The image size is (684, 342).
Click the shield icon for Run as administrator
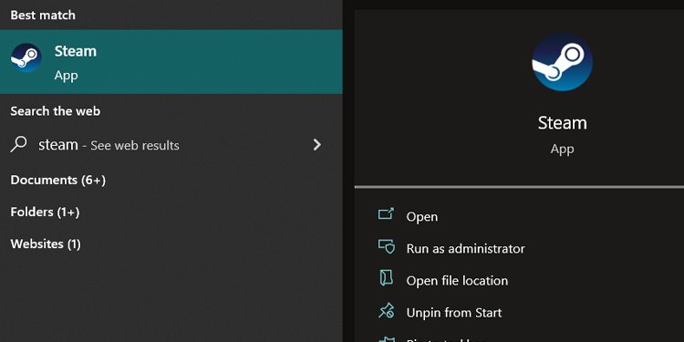(387, 246)
